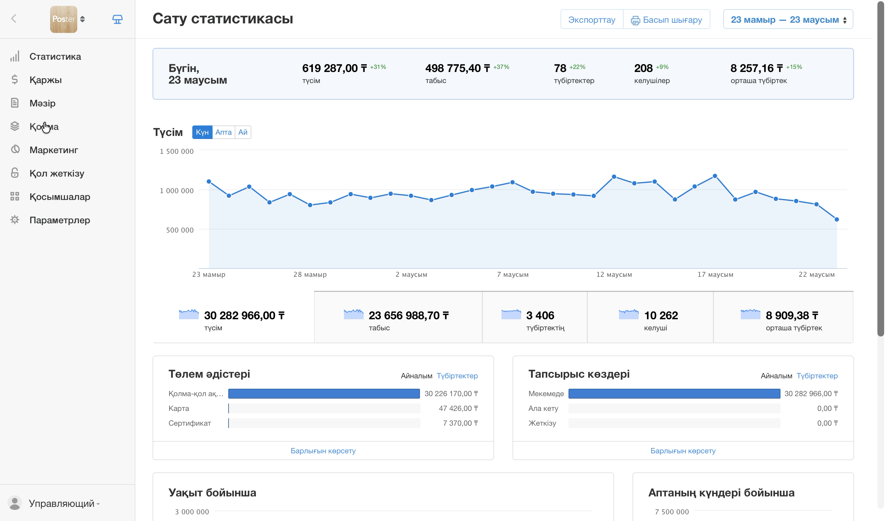The image size is (886, 521).
Task: Click the Параметрлер gear icon
Action: coord(15,220)
